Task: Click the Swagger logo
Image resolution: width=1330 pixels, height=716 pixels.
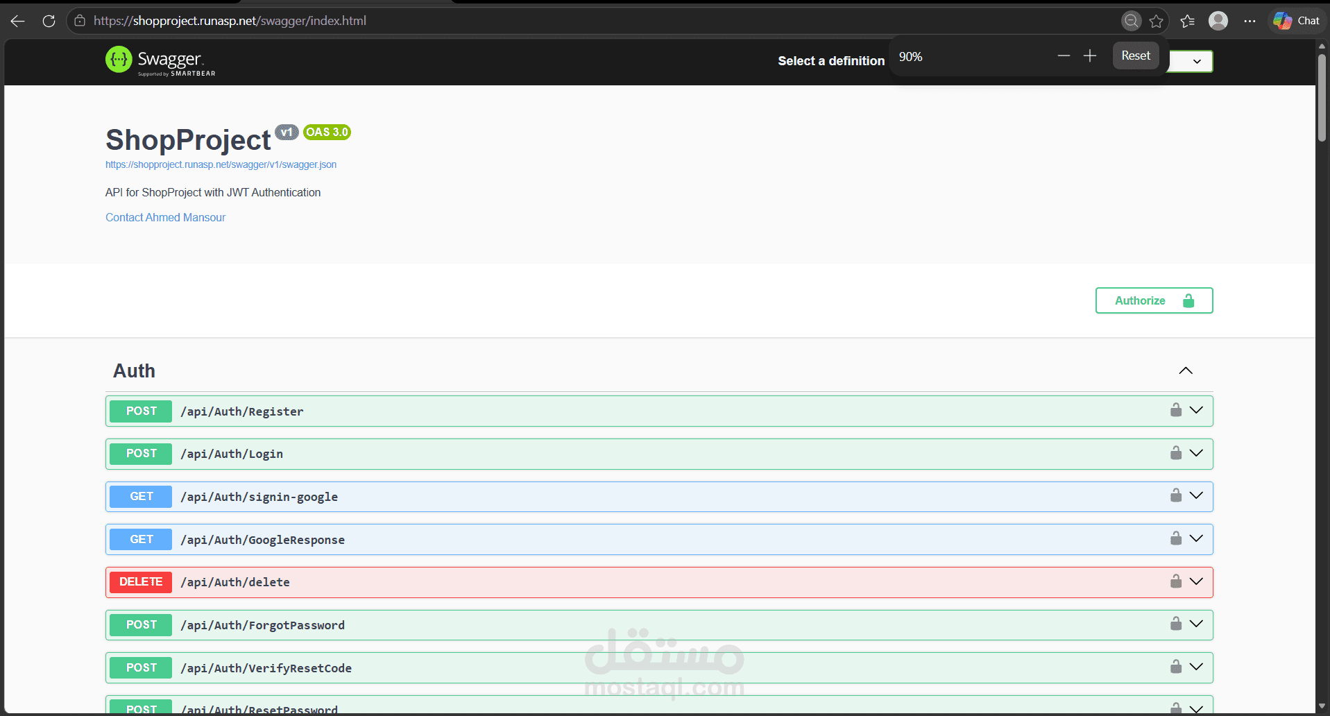Action: [x=160, y=61]
